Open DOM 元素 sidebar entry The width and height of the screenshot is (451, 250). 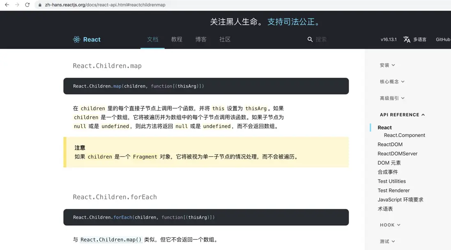coord(389,163)
